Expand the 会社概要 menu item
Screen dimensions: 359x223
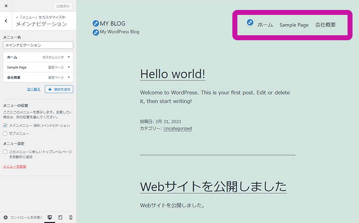click(x=68, y=77)
